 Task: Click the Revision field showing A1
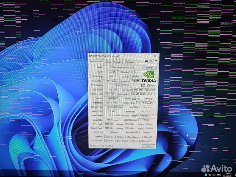coord(135,72)
